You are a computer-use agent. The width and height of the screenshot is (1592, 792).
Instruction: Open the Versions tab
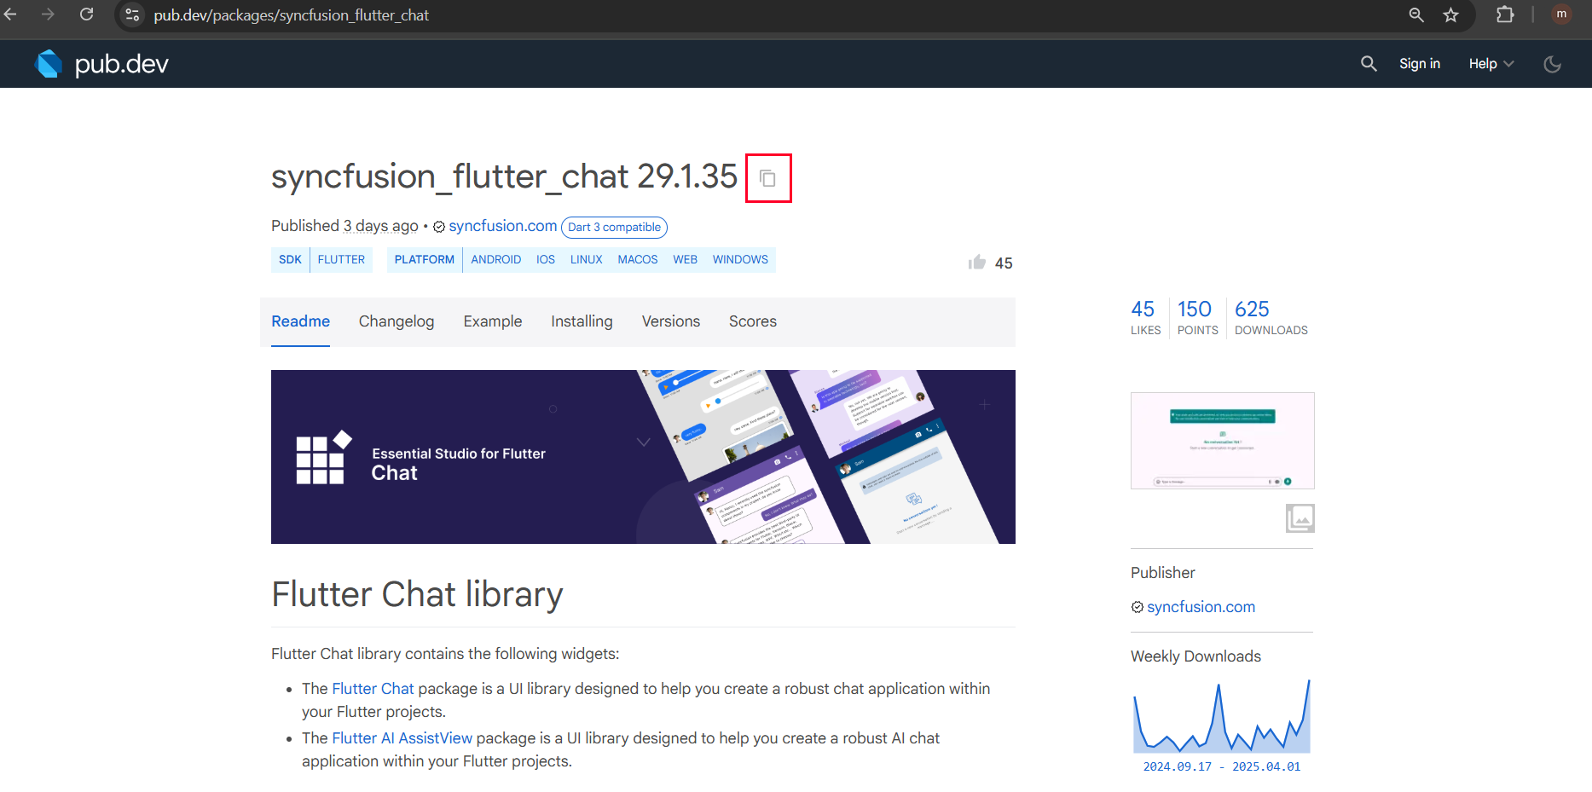pyautogui.click(x=670, y=321)
